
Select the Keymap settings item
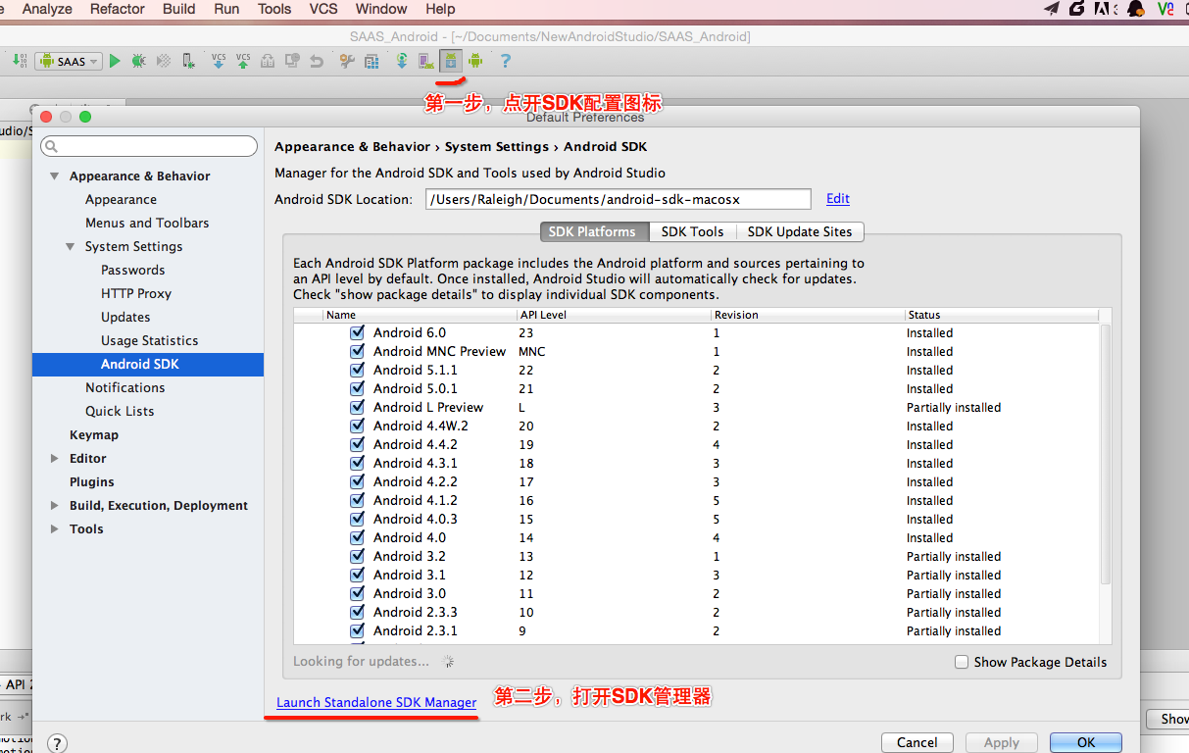[94, 434]
